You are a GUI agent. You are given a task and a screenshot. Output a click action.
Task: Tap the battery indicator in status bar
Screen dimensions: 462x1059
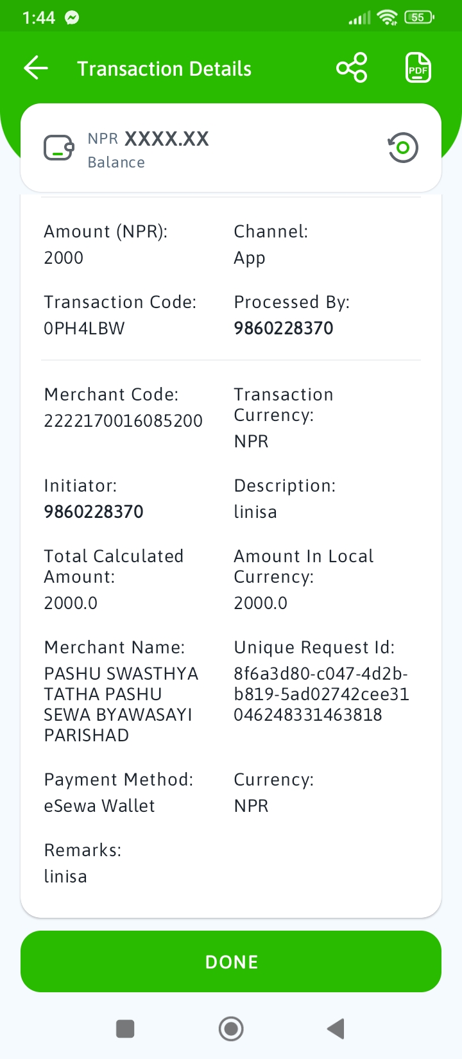[x=419, y=17]
